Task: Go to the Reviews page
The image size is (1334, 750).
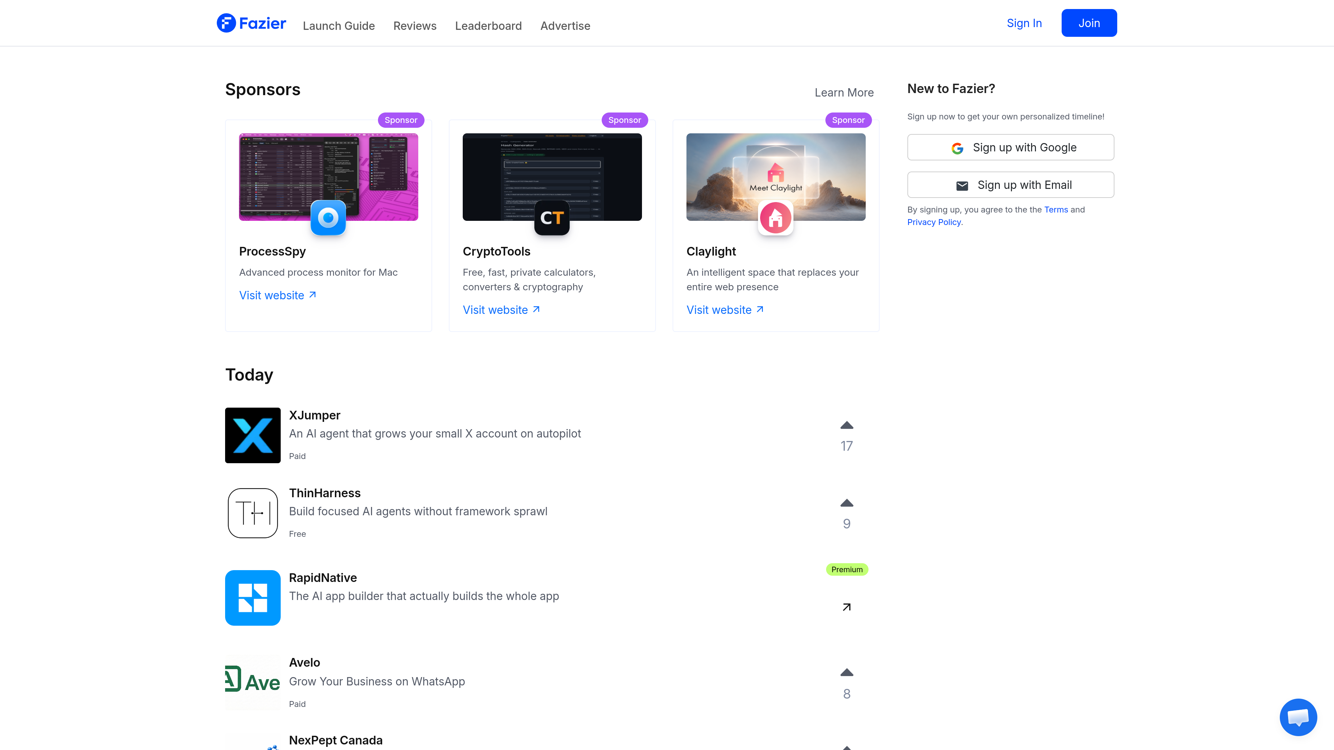Action: point(415,26)
